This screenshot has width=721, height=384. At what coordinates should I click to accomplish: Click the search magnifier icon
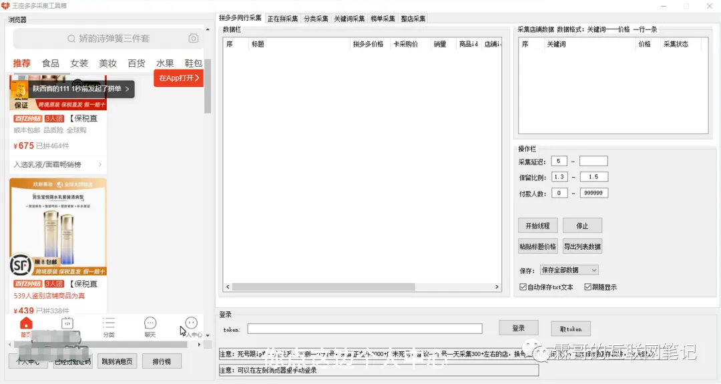71,39
